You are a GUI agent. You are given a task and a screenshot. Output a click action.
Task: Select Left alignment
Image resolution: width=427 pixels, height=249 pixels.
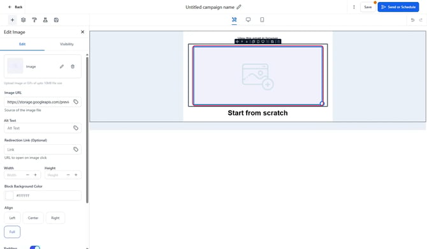[x=12, y=218]
